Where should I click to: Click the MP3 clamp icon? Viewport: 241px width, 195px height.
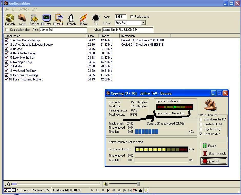pos(59,18)
